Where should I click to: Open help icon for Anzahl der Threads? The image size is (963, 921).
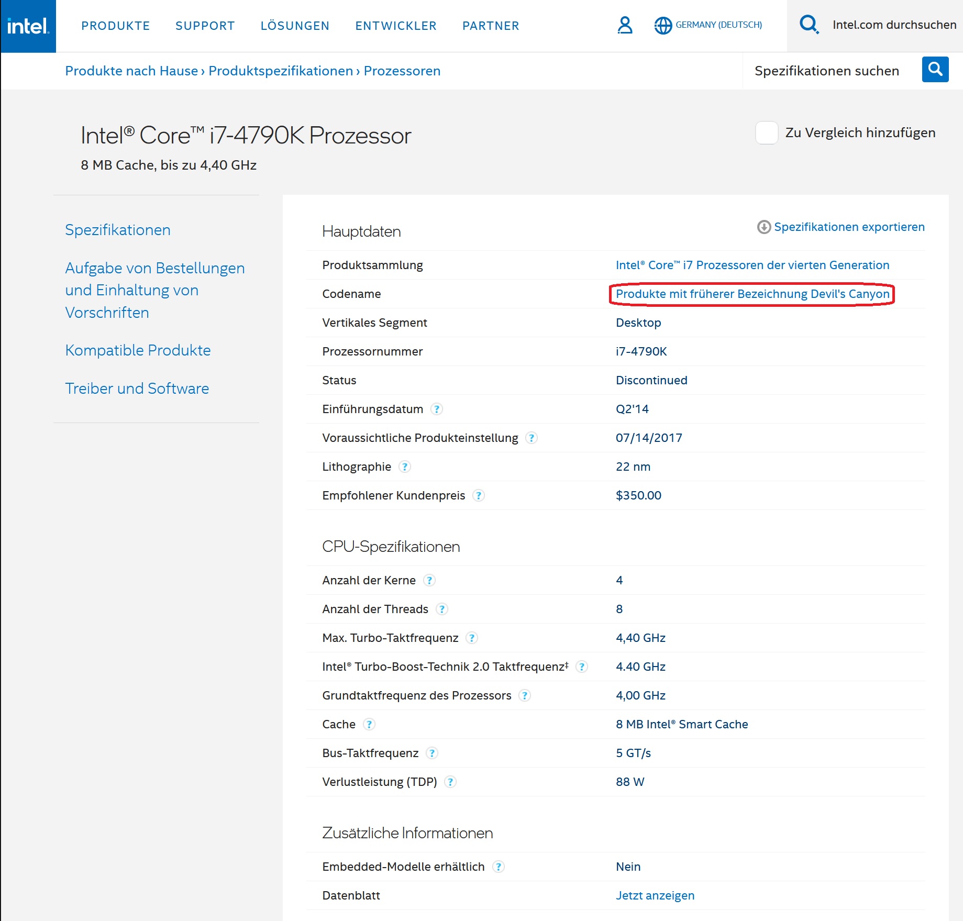(x=442, y=609)
